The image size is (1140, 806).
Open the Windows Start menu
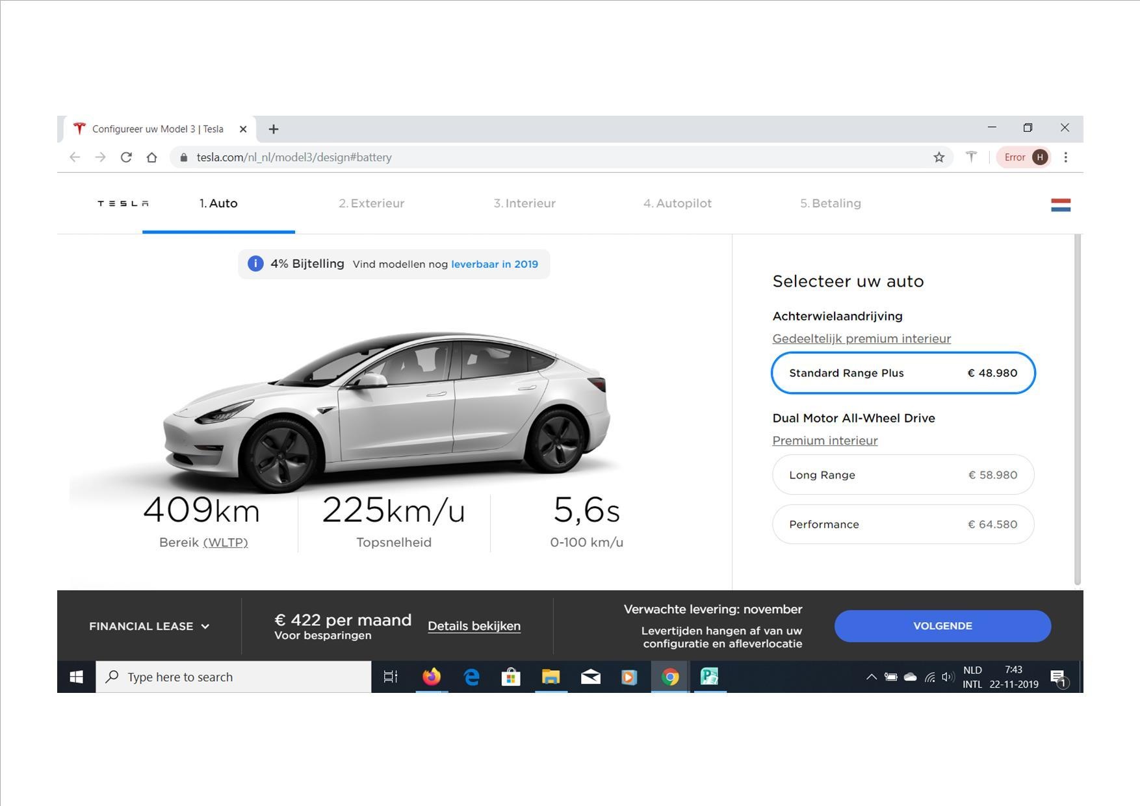point(76,677)
